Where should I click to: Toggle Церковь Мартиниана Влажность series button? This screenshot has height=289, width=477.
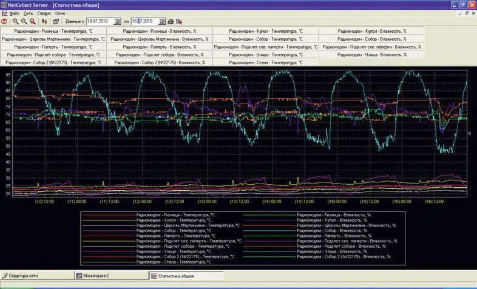coord(160,39)
